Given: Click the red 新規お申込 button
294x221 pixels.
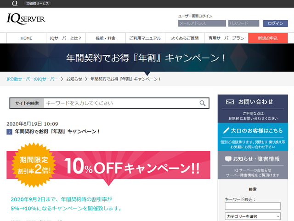Looking at the screenshot, I should [268, 38].
